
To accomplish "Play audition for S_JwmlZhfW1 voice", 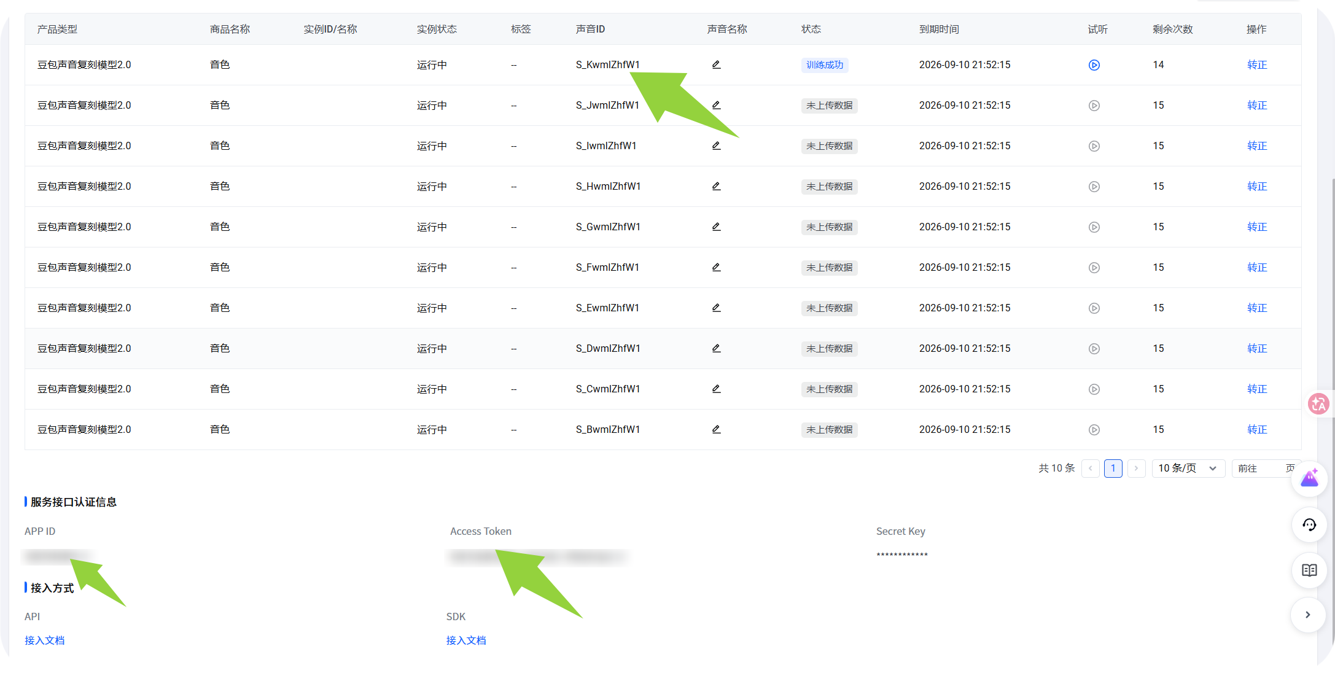I will [1094, 106].
